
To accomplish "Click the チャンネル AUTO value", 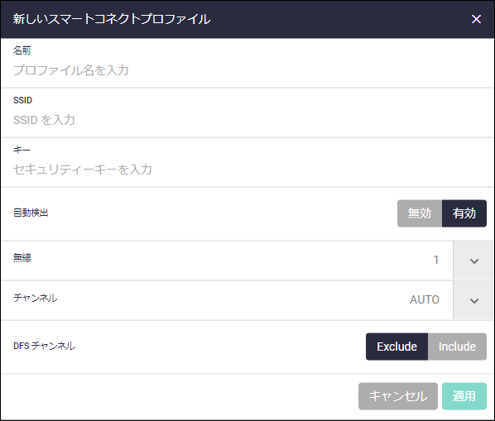I will (425, 299).
